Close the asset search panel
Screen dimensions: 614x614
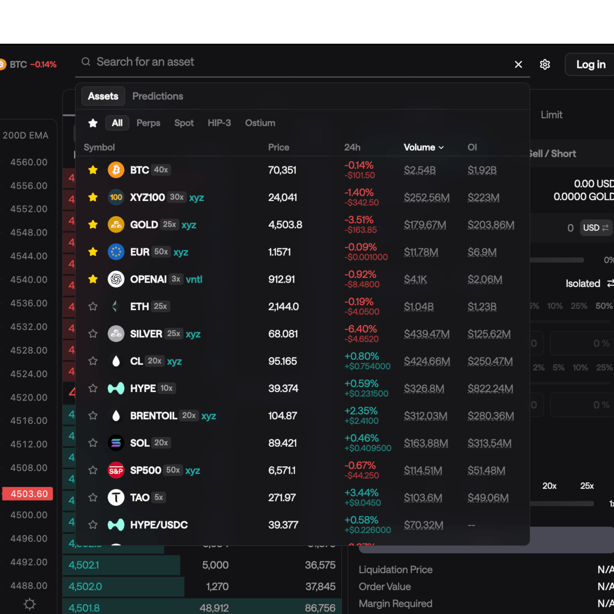pyautogui.click(x=518, y=65)
